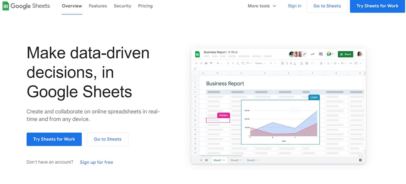
Task: Toggle italic formatting in the toolbar
Action: coord(287,63)
